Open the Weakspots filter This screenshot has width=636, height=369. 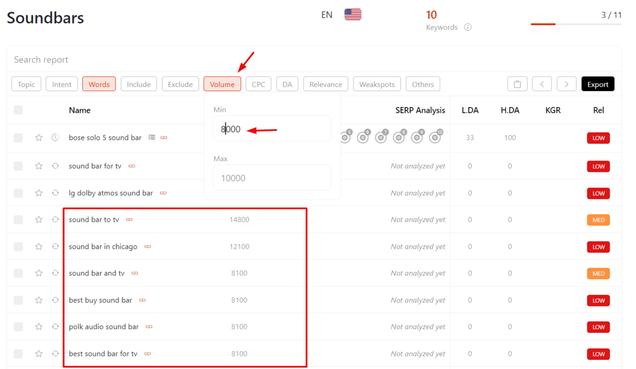coord(377,84)
